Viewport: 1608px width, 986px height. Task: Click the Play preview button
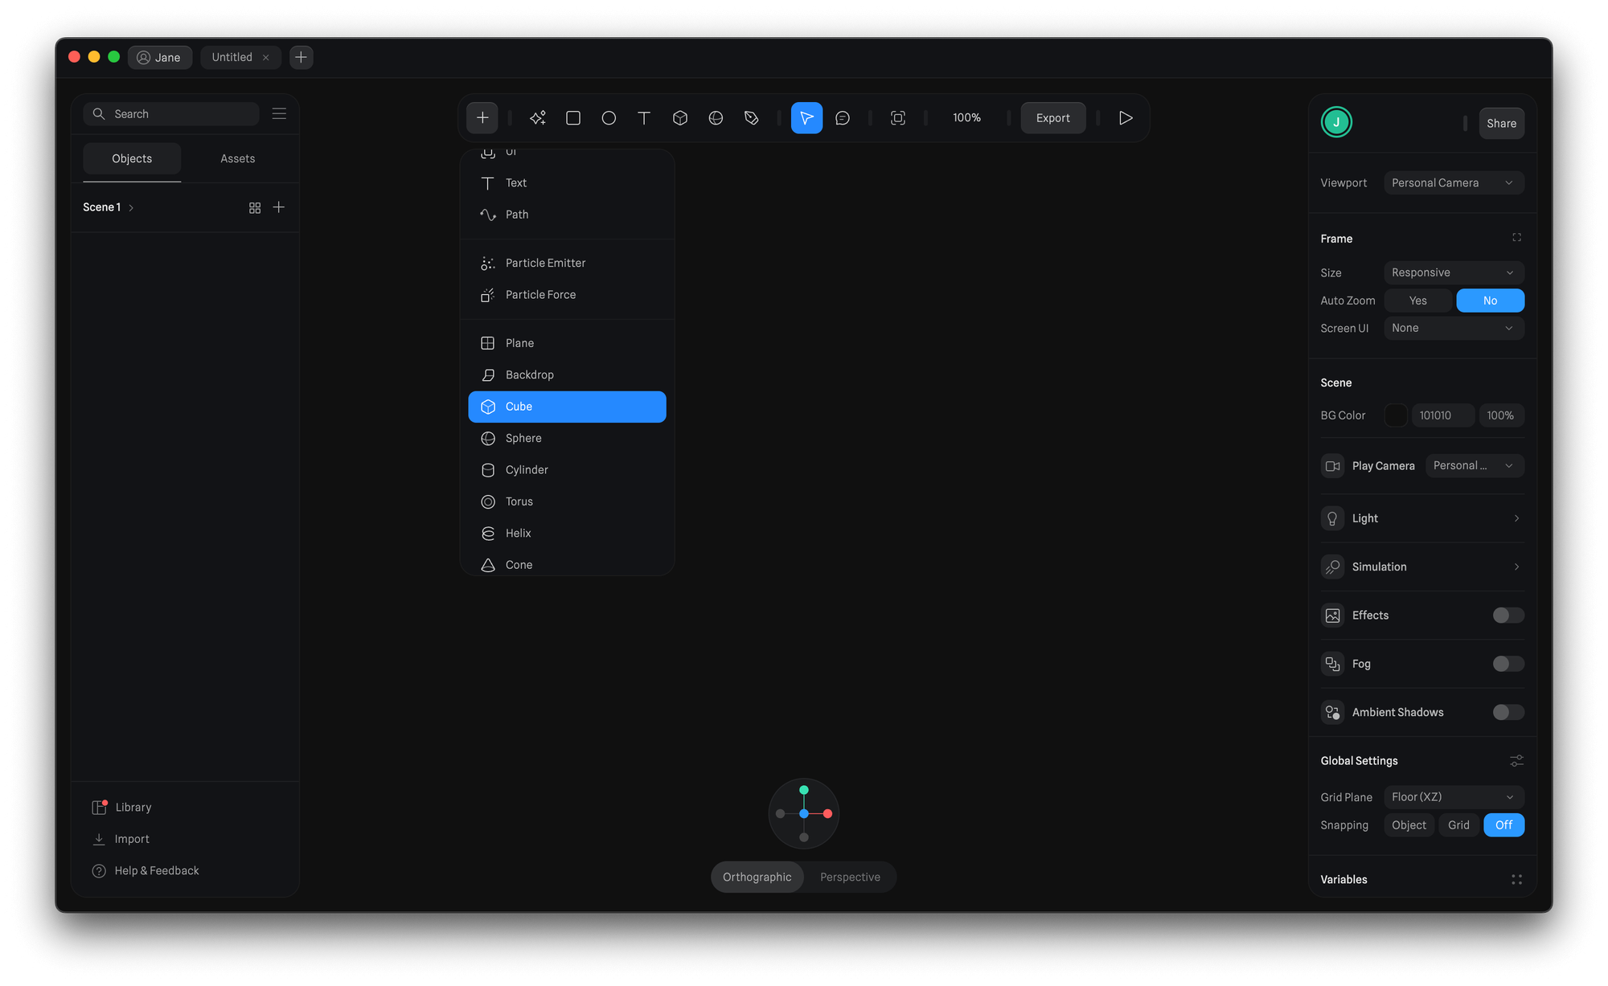click(1126, 118)
